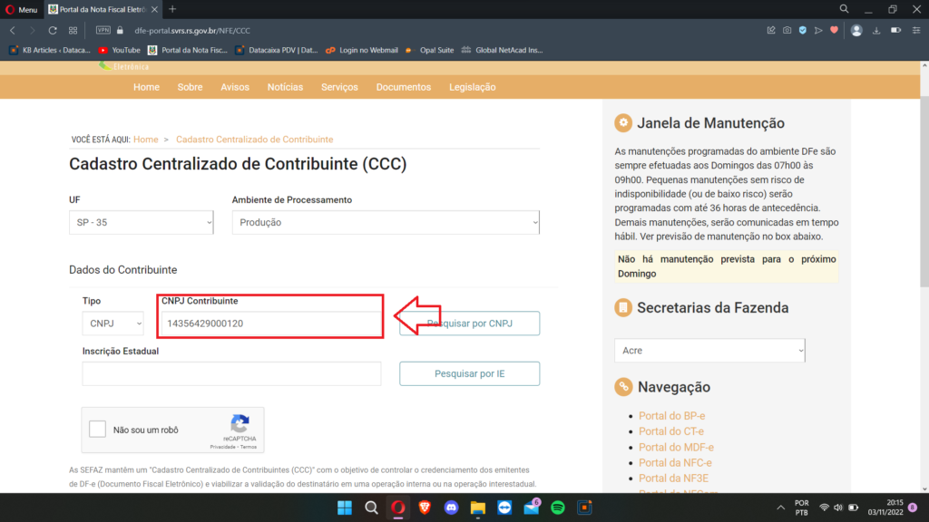Screen dimensions: 929x522
Task: Open the downloads icon in toolbar
Action: coord(876,31)
